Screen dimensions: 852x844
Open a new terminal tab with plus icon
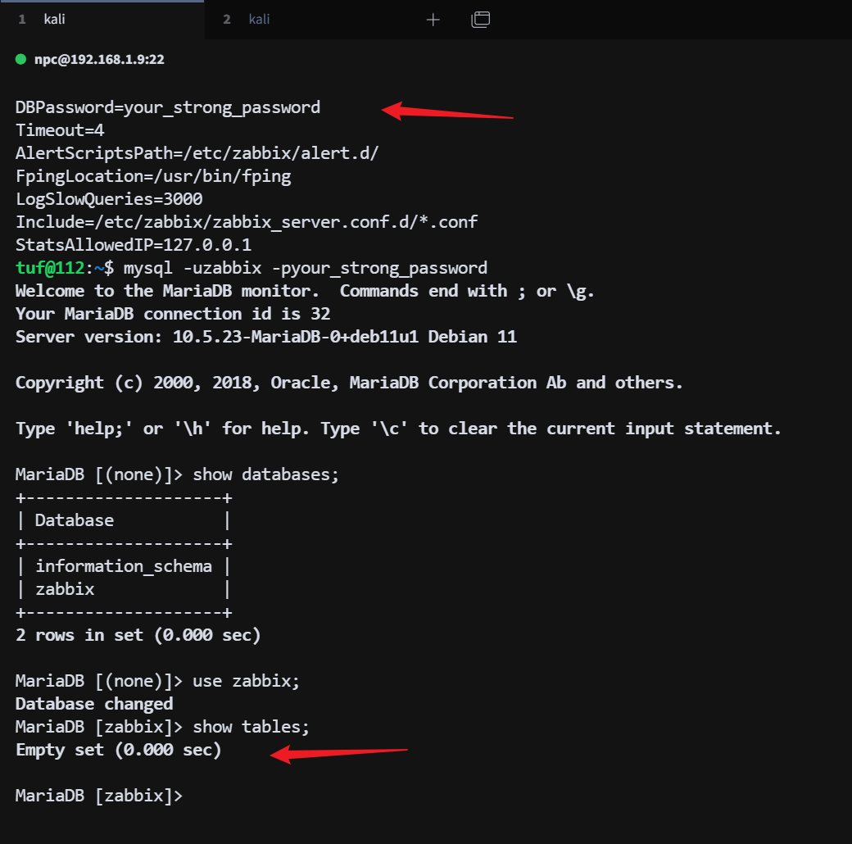[x=433, y=20]
